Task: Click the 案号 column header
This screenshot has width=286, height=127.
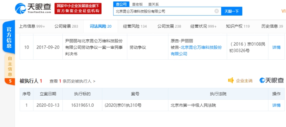Action: 135,94
